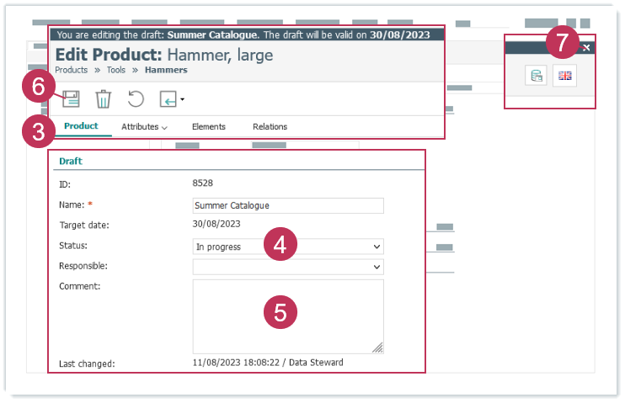Go to Products in the breadcrumb
This screenshot has width=625, height=403.
click(72, 71)
